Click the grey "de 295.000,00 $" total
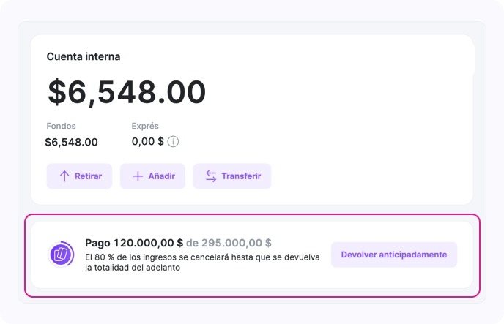 point(229,243)
